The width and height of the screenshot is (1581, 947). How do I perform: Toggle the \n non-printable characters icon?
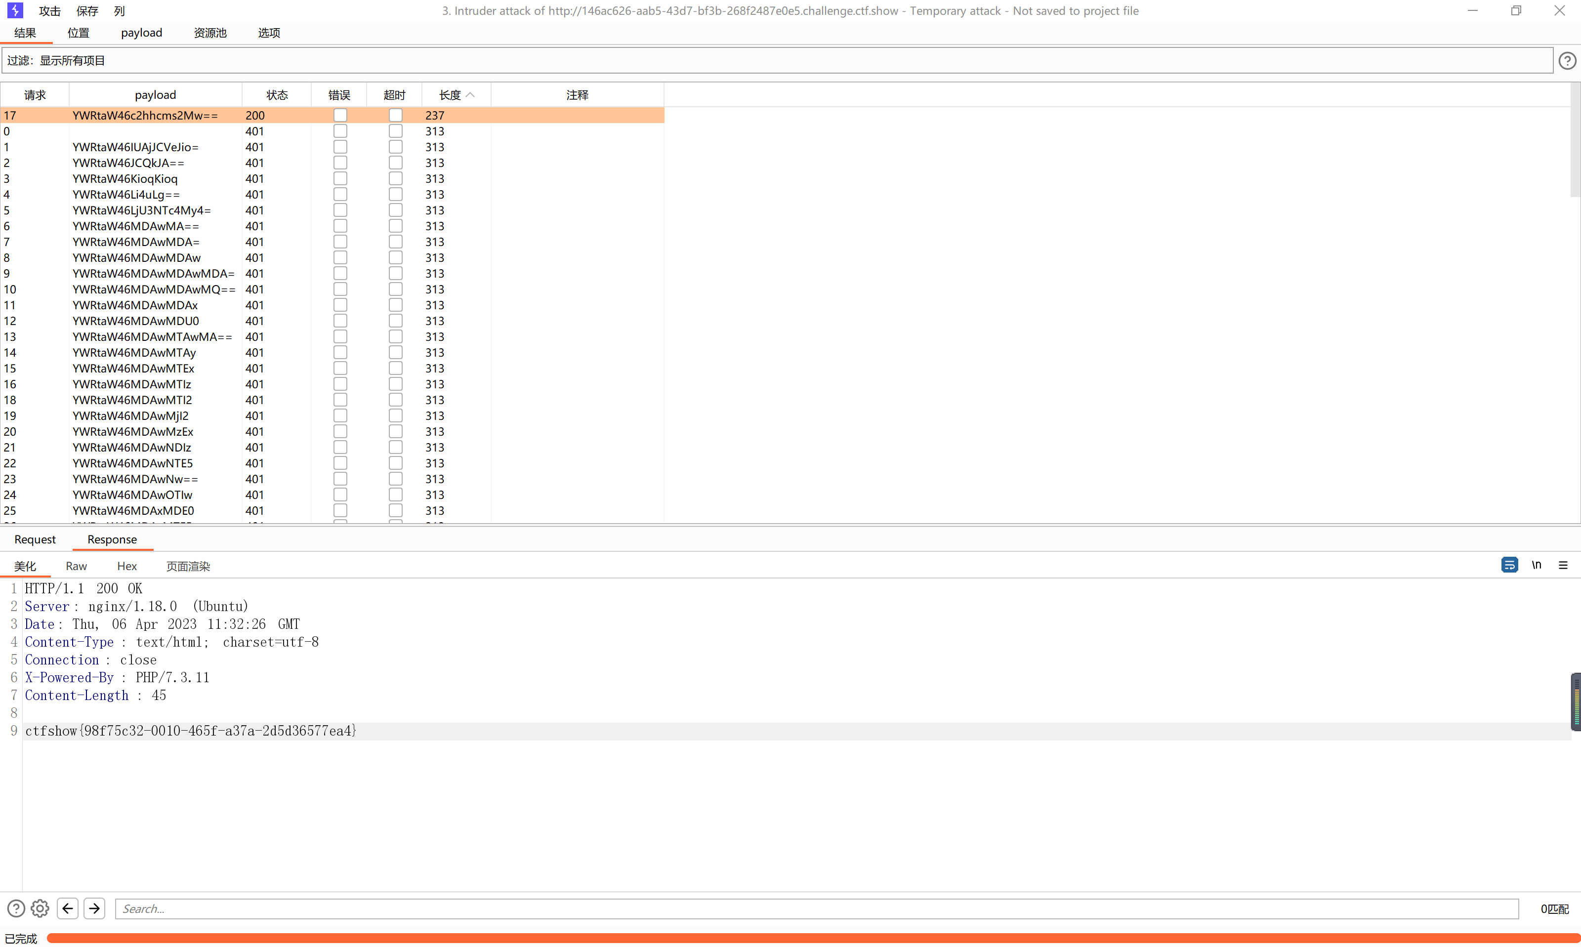click(x=1537, y=565)
